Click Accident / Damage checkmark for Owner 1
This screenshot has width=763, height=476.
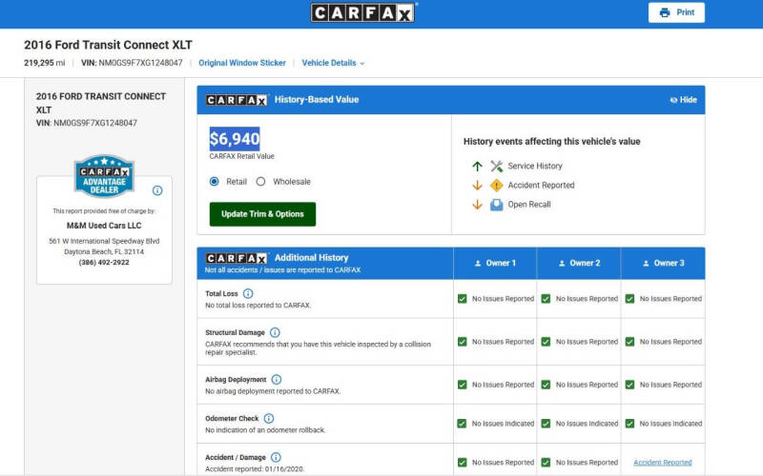[463, 463]
